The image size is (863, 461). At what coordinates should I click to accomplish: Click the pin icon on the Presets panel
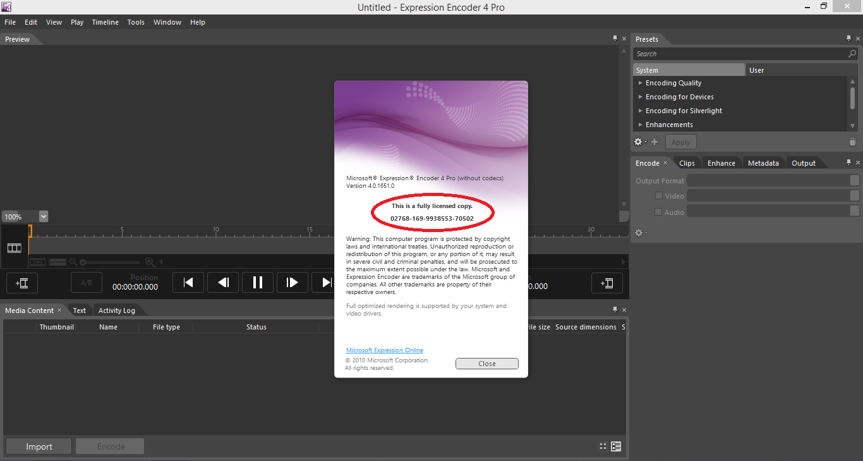(849, 39)
